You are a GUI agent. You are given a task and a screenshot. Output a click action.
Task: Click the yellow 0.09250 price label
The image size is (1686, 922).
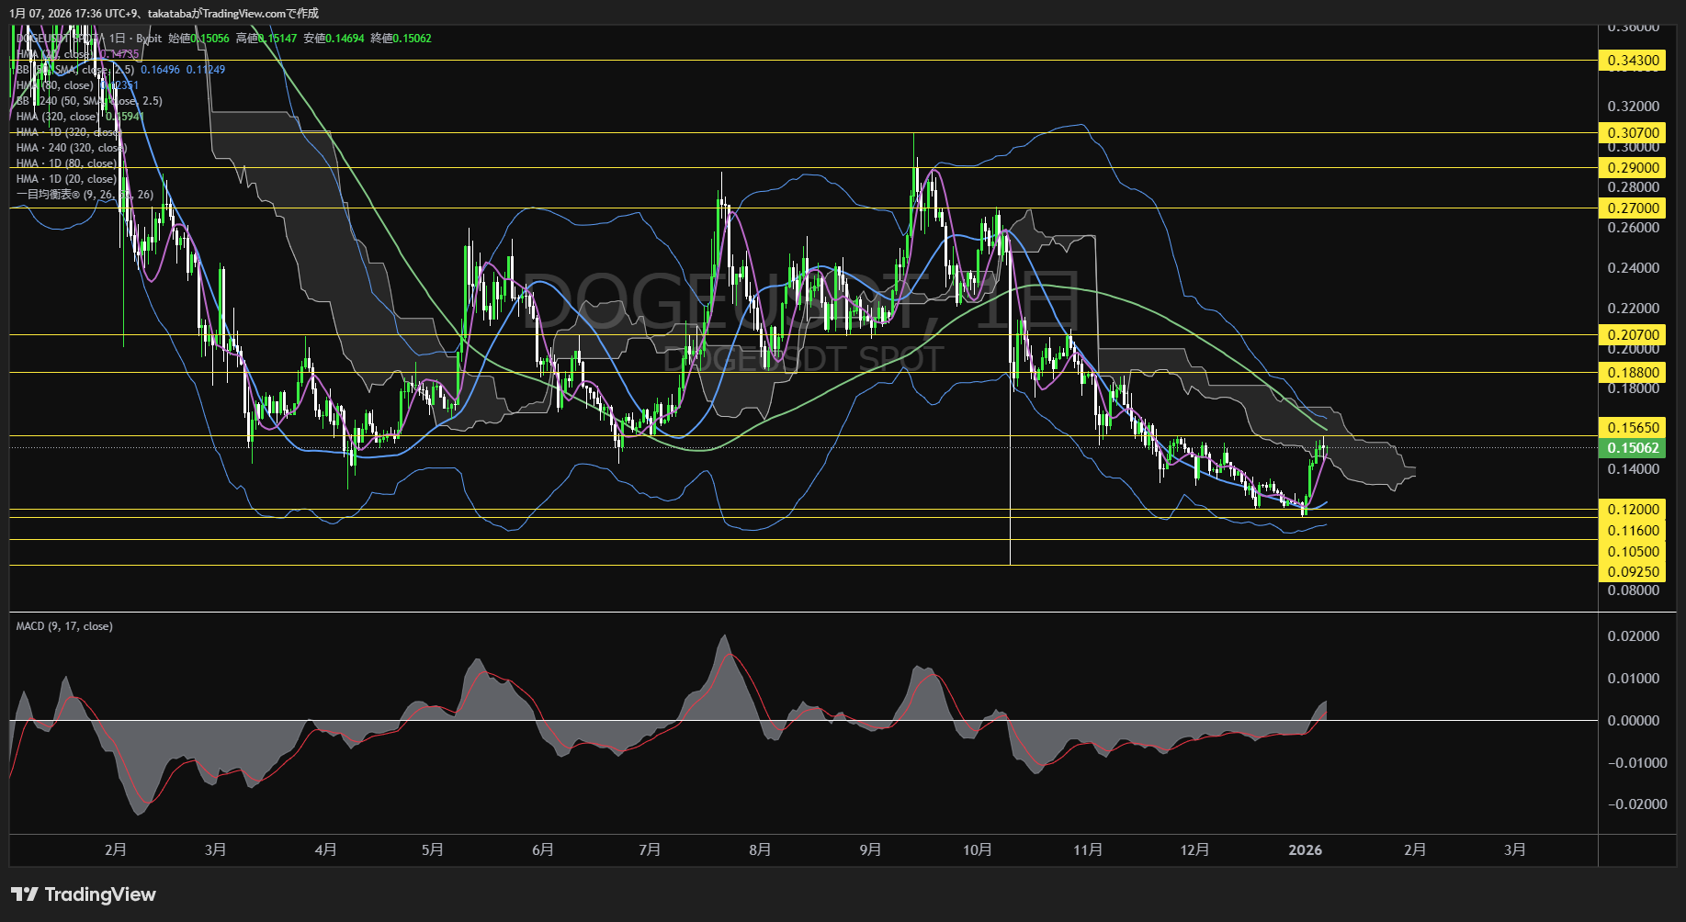1633,572
